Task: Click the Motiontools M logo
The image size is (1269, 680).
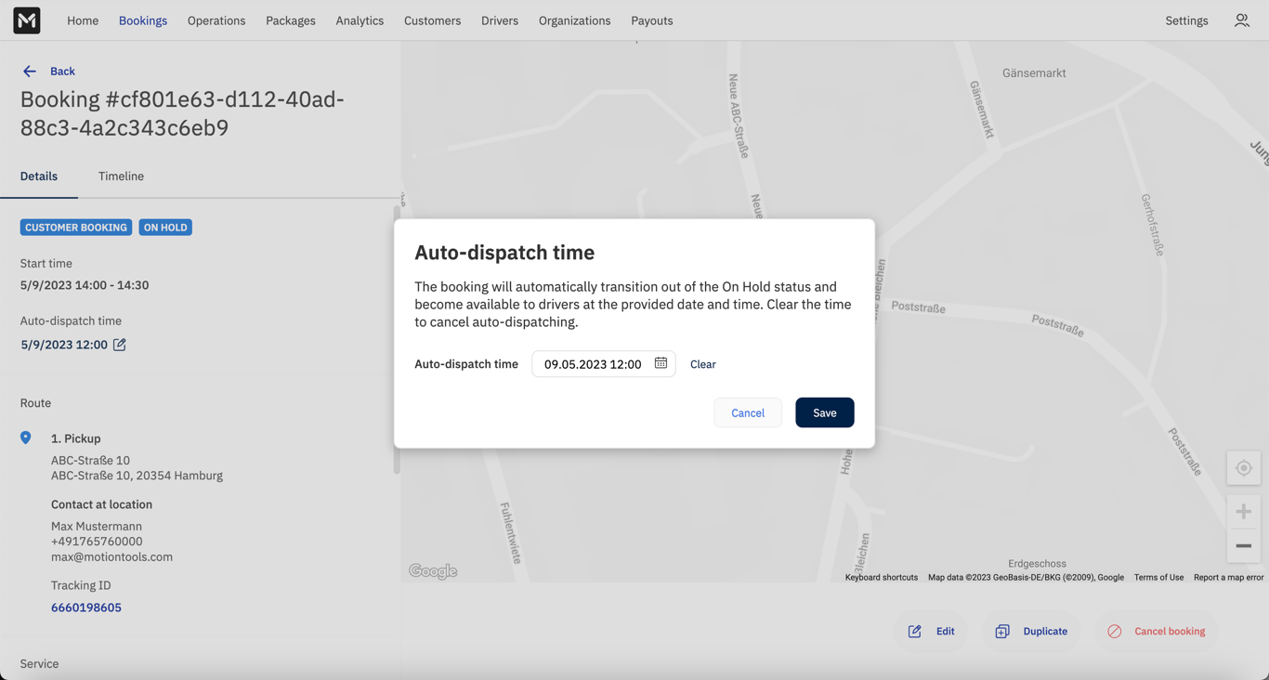Action: click(x=27, y=20)
